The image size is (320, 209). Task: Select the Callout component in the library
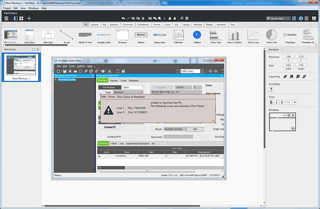(x=197, y=35)
